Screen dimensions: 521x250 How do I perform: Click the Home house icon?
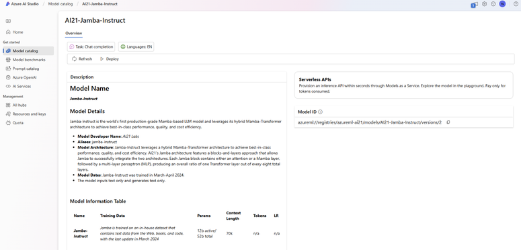[8, 32]
